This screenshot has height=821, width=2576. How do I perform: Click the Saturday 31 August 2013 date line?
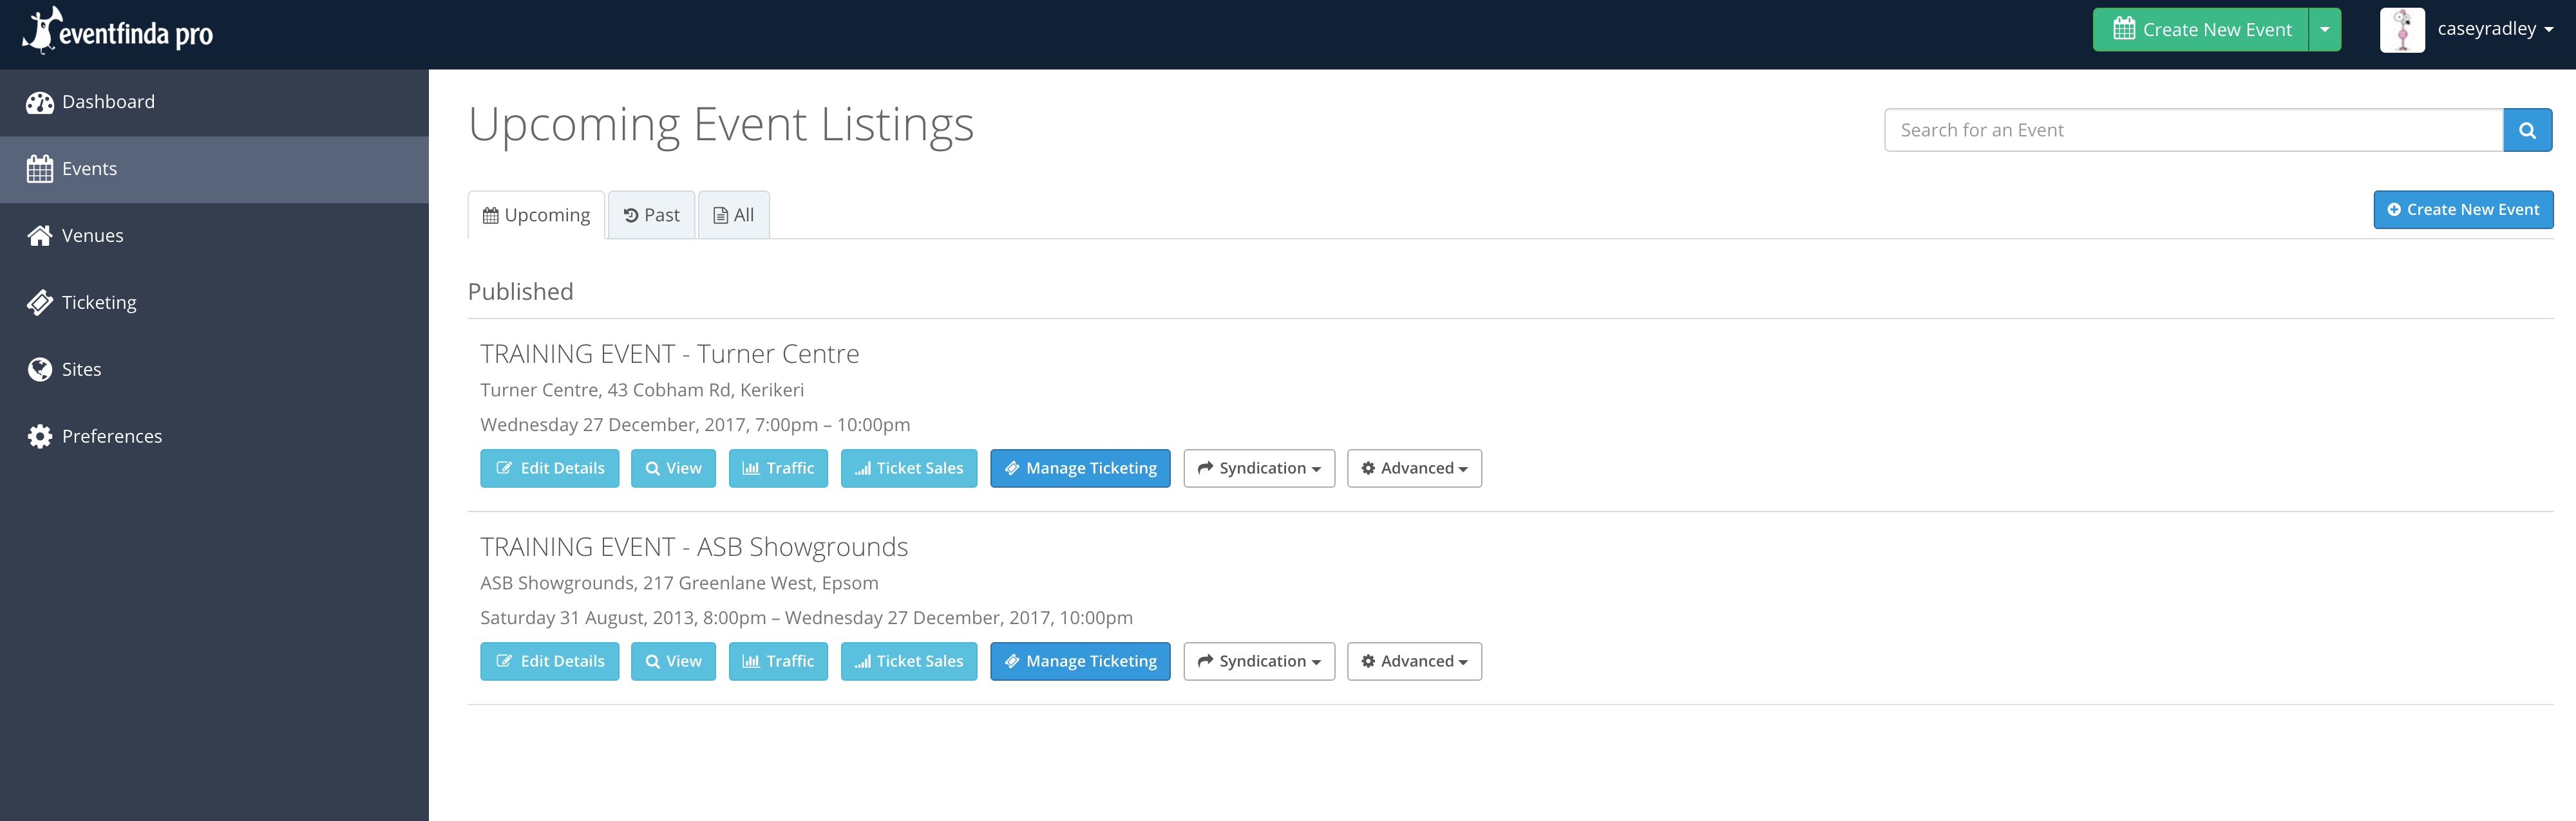coord(806,618)
